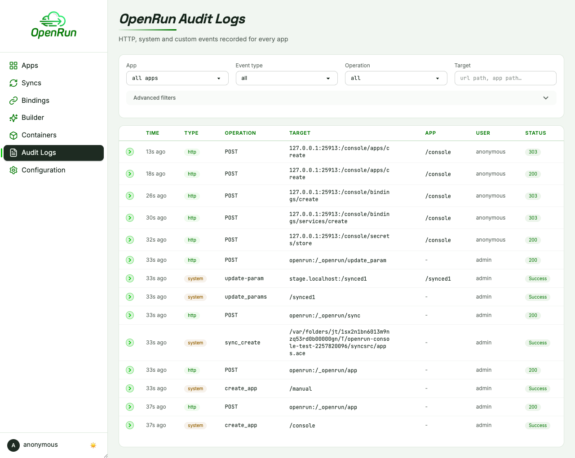Click the Builder sparkle icon in sidebar
The width and height of the screenshot is (575, 458).
[13, 118]
